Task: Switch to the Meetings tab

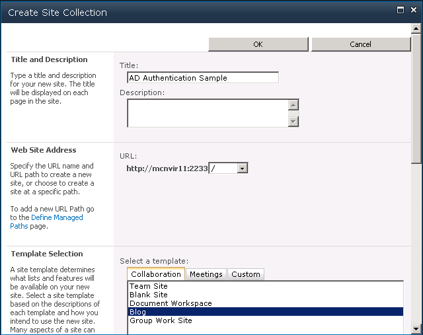Action: (207, 274)
